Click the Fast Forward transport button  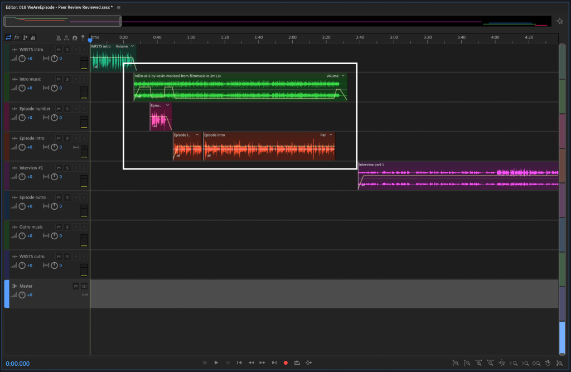point(263,363)
